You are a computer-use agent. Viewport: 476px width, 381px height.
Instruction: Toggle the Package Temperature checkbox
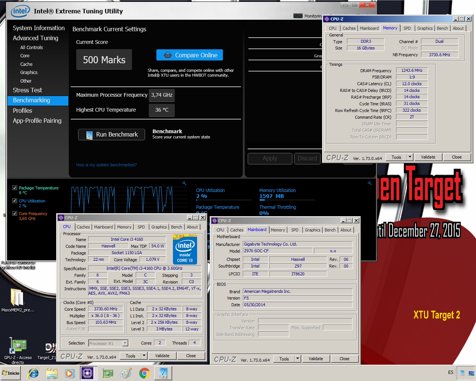[15, 188]
